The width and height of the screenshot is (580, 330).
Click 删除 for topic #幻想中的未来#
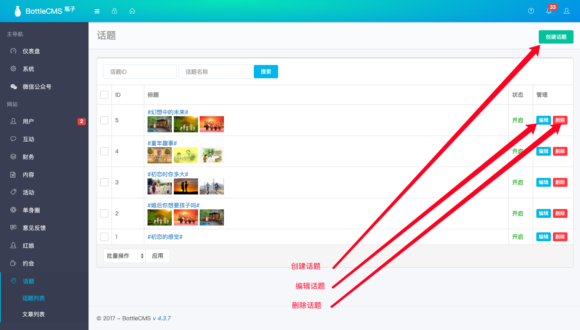tap(560, 120)
